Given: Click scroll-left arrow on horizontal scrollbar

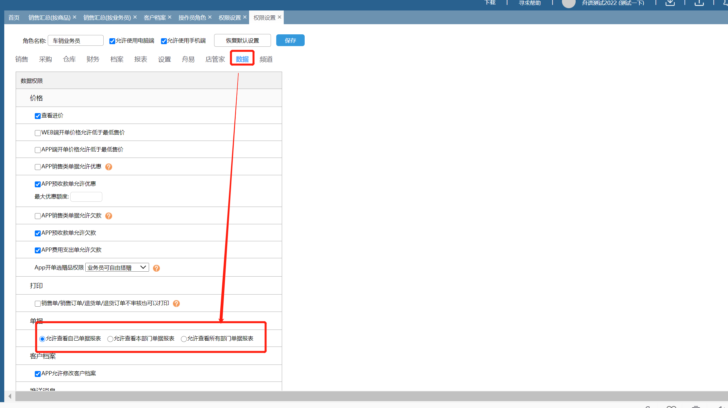Looking at the screenshot, I should (x=10, y=396).
